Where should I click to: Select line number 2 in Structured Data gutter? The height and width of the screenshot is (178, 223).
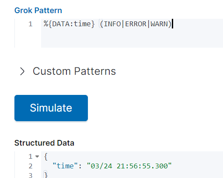pos(31,166)
